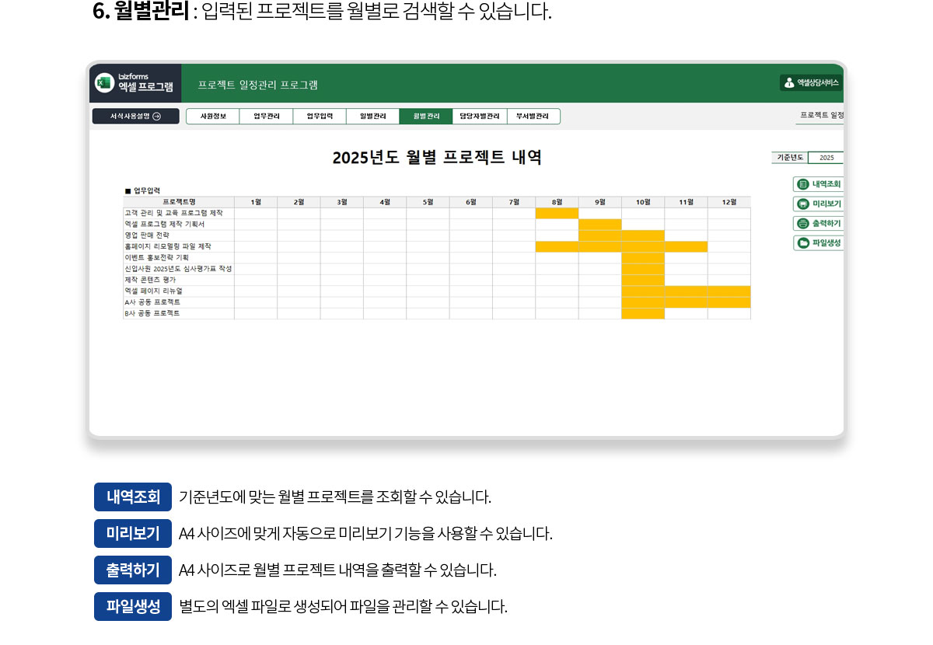The width and height of the screenshot is (933, 645).
Task: Click the 프로젝트명 column header
Action: [179, 202]
